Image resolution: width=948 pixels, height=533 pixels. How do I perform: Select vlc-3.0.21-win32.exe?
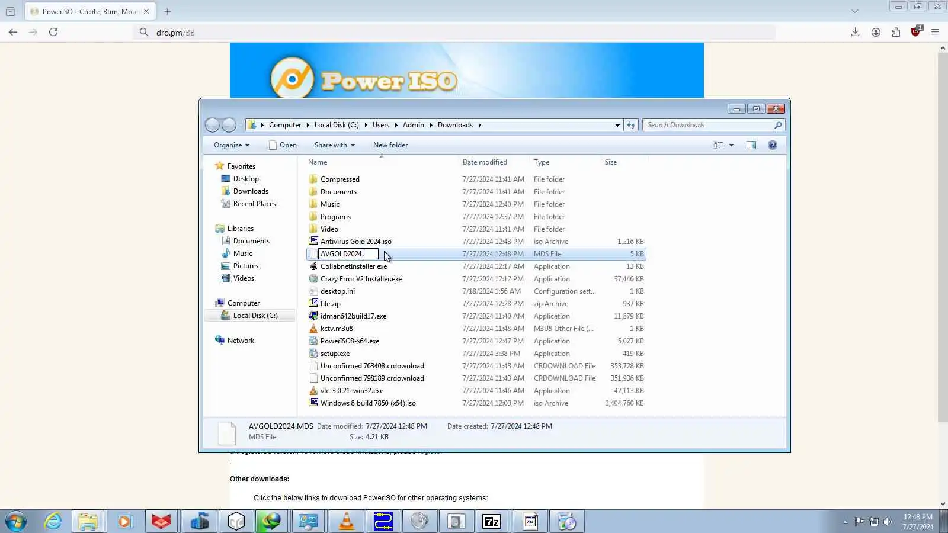[x=352, y=391]
